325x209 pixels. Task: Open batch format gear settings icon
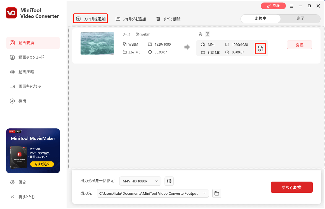pos(169,181)
